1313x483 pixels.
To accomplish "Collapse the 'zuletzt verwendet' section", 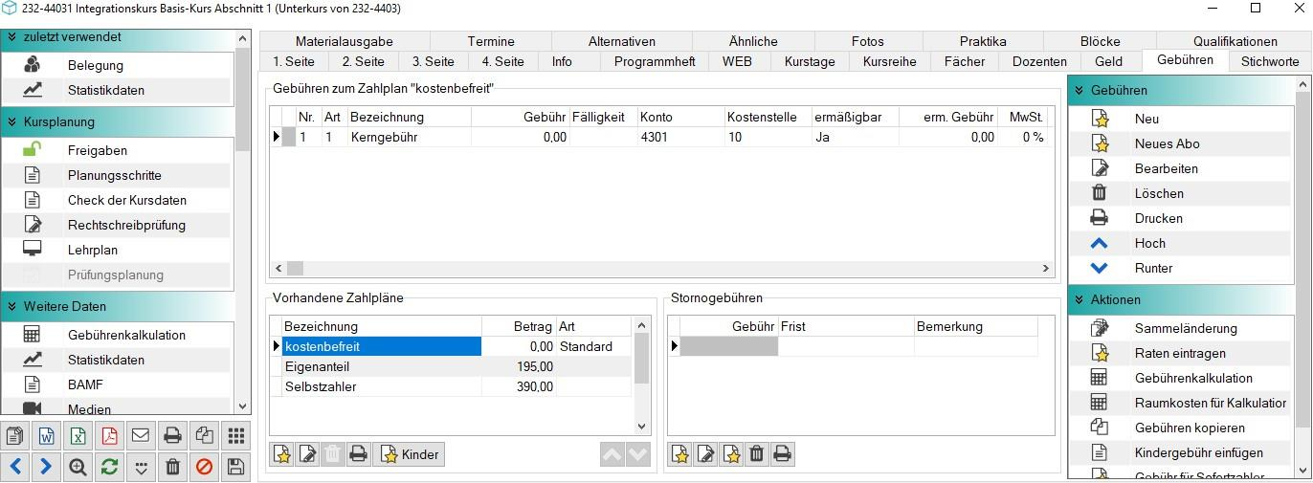I will [x=13, y=37].
